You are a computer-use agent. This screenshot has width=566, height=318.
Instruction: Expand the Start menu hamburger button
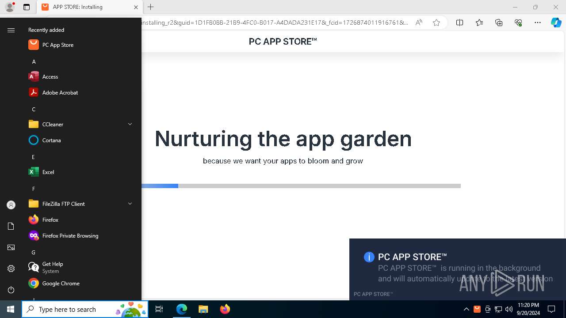(x=11, y=30)
